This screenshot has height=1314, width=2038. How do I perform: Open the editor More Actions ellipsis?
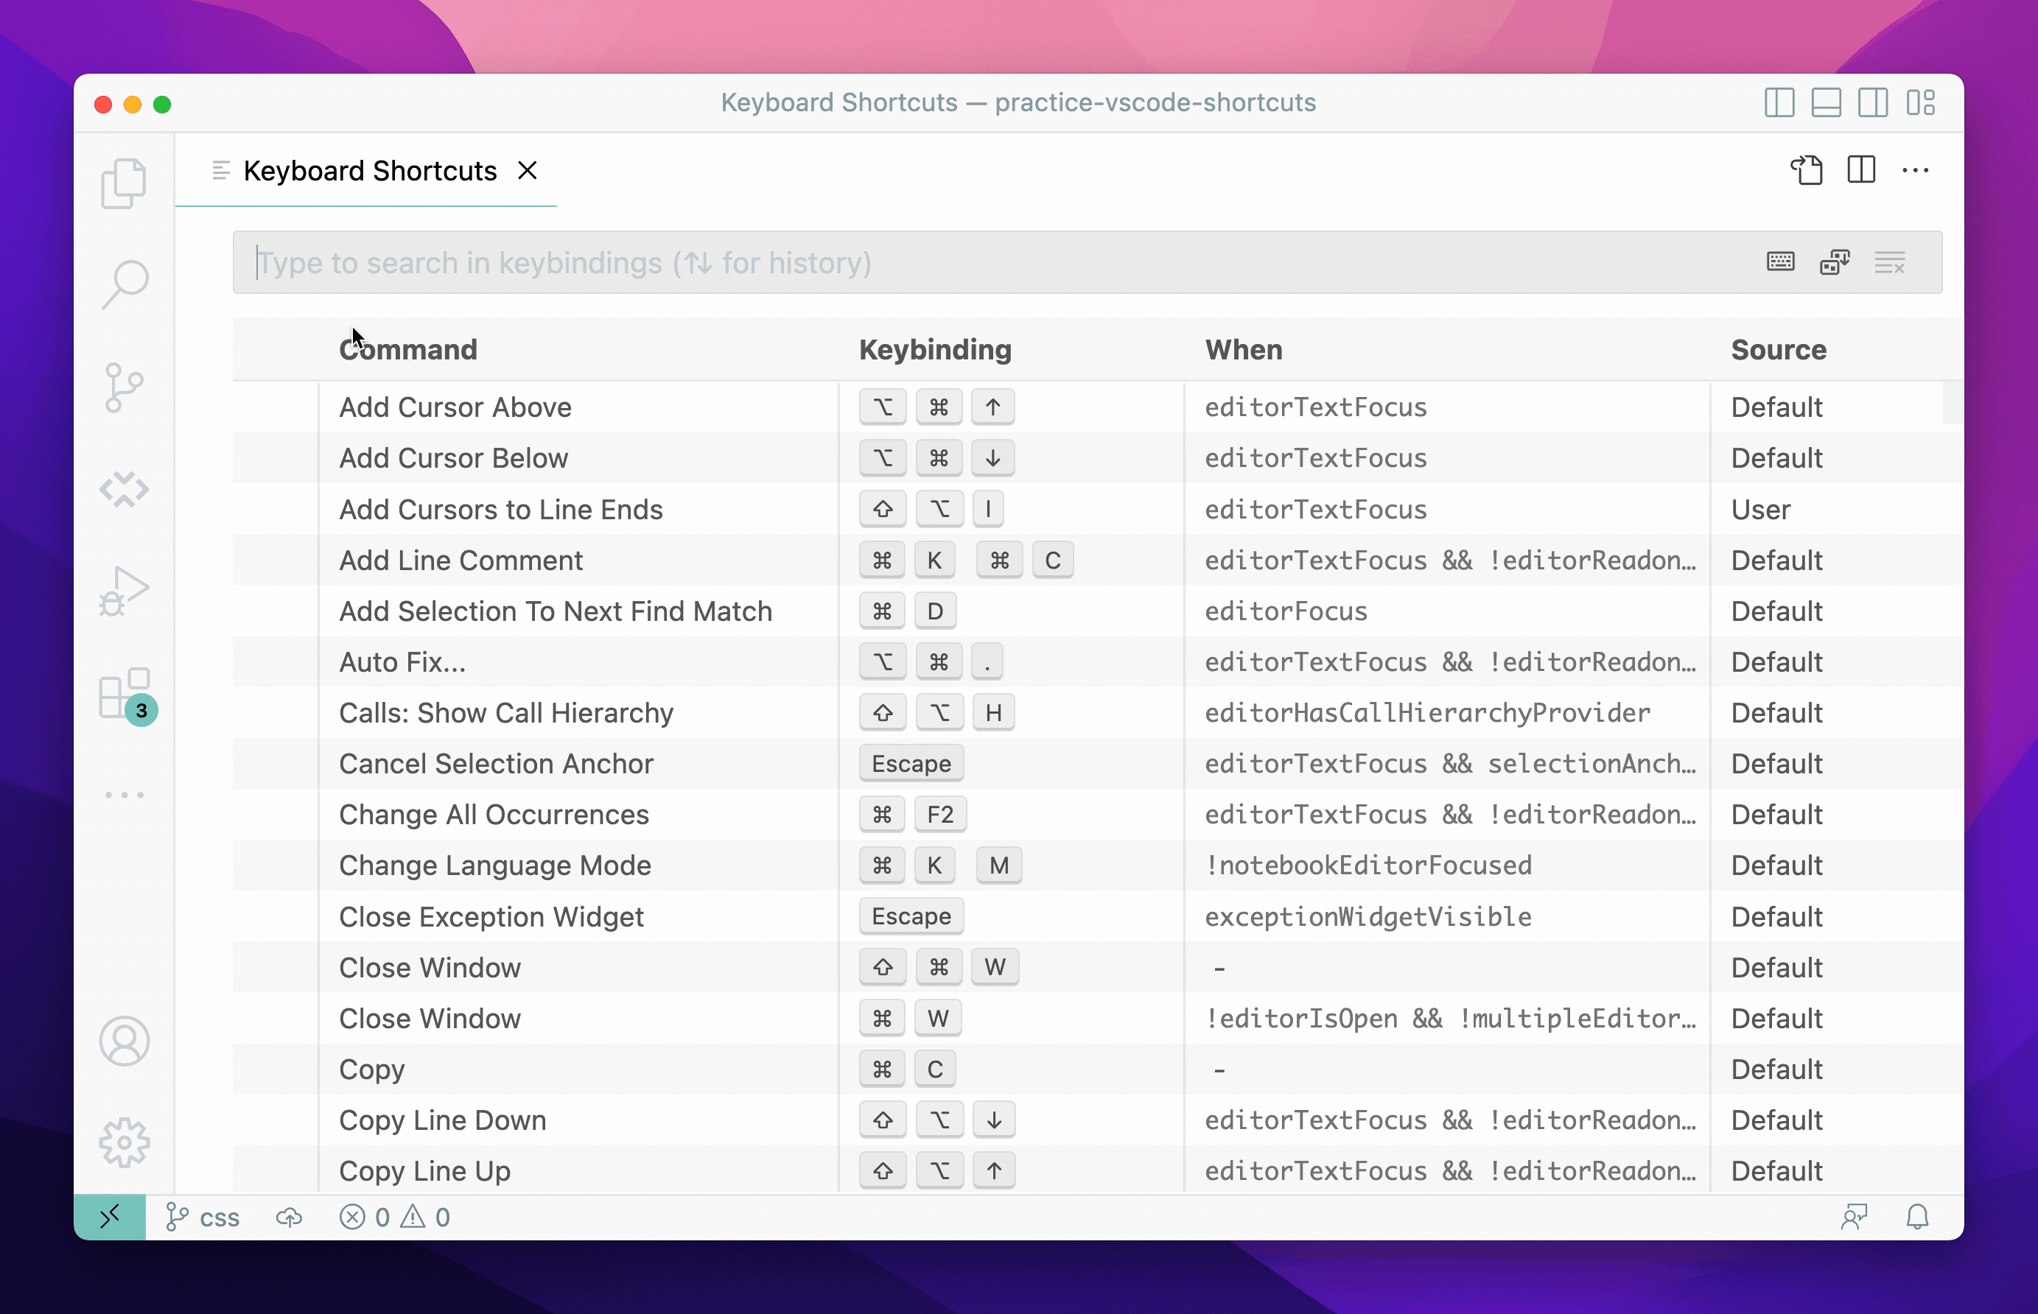1915,171
